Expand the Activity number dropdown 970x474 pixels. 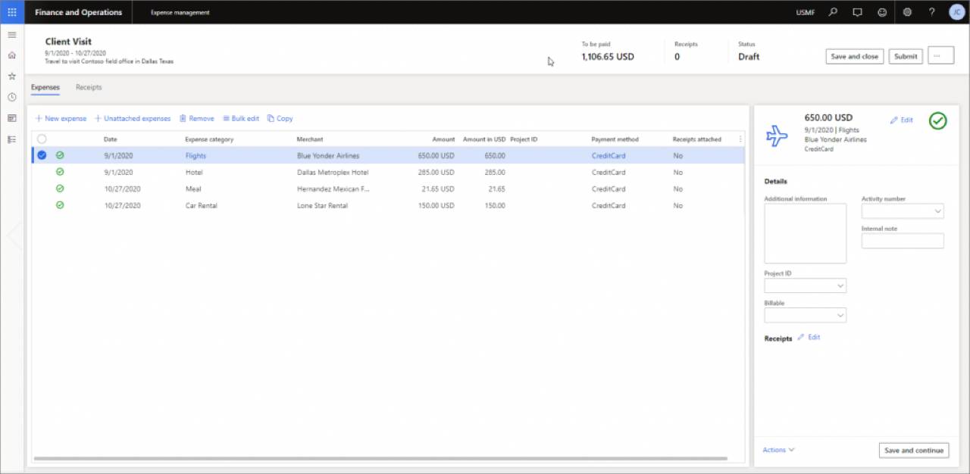click(938, 211)
